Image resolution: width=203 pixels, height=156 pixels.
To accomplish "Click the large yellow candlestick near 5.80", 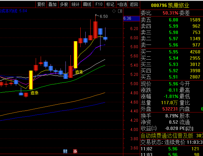I will point(76,55).
